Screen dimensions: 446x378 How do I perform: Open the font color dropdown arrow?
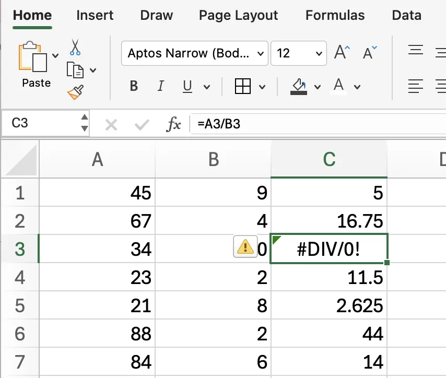coord(357,87)
